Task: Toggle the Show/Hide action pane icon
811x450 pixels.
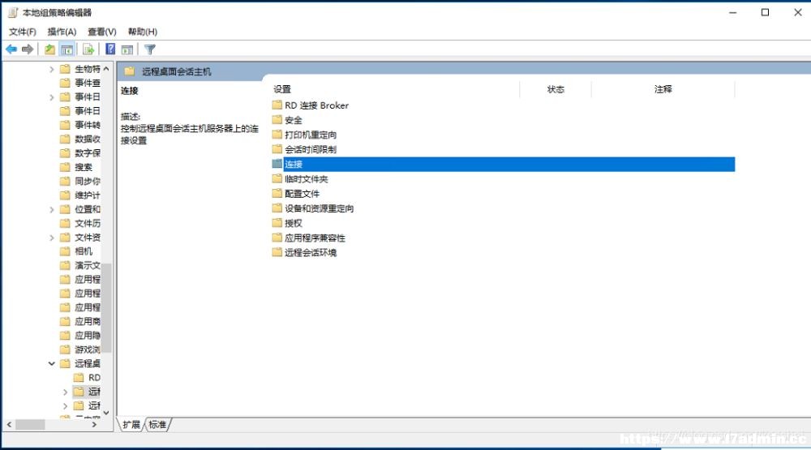Action: point(127,49)
